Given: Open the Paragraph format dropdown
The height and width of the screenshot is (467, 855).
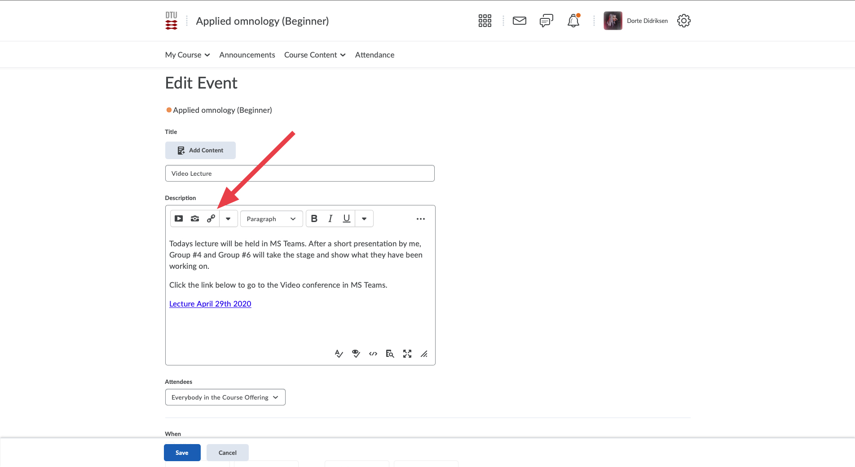Looking at the screenshot, I should click(271, 218).
